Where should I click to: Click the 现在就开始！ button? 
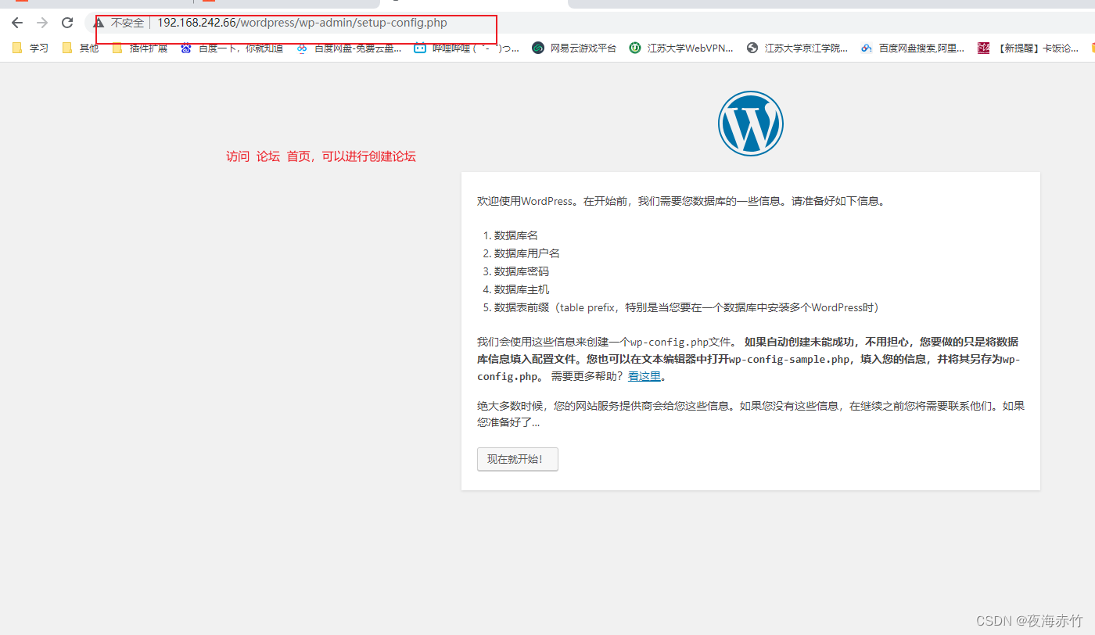point(517,459)
